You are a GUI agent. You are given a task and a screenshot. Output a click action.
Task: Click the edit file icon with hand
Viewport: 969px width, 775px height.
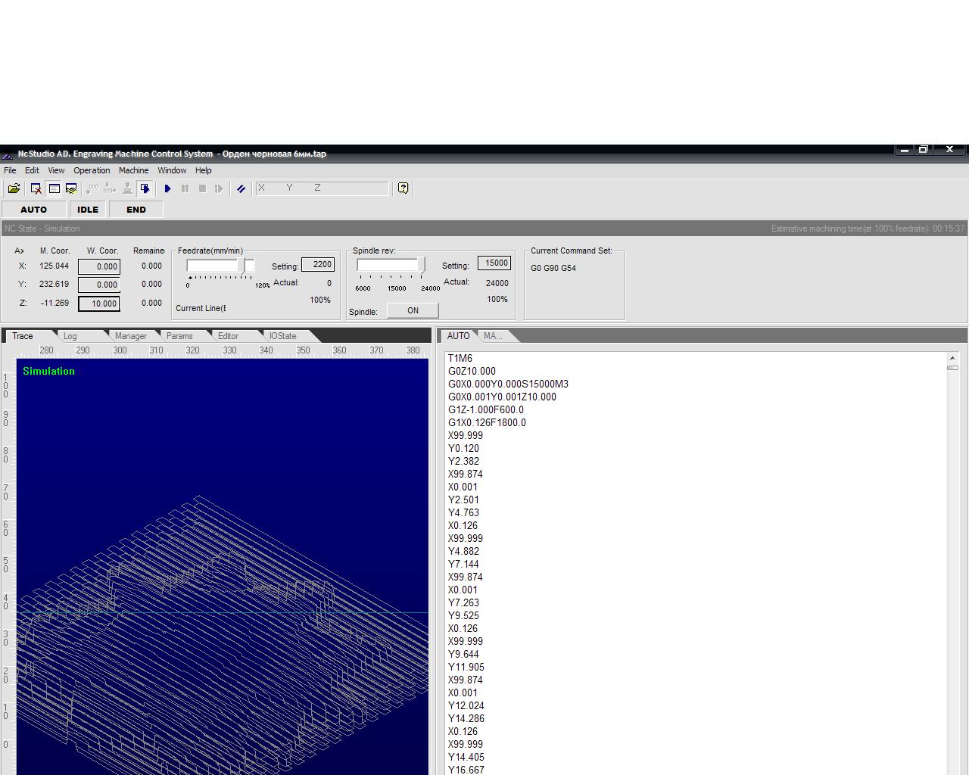pos(71,188)
